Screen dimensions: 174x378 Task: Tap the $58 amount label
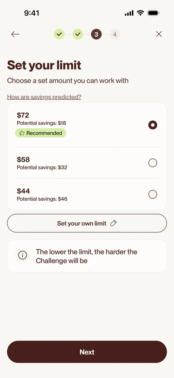click(x=23, y=160)
